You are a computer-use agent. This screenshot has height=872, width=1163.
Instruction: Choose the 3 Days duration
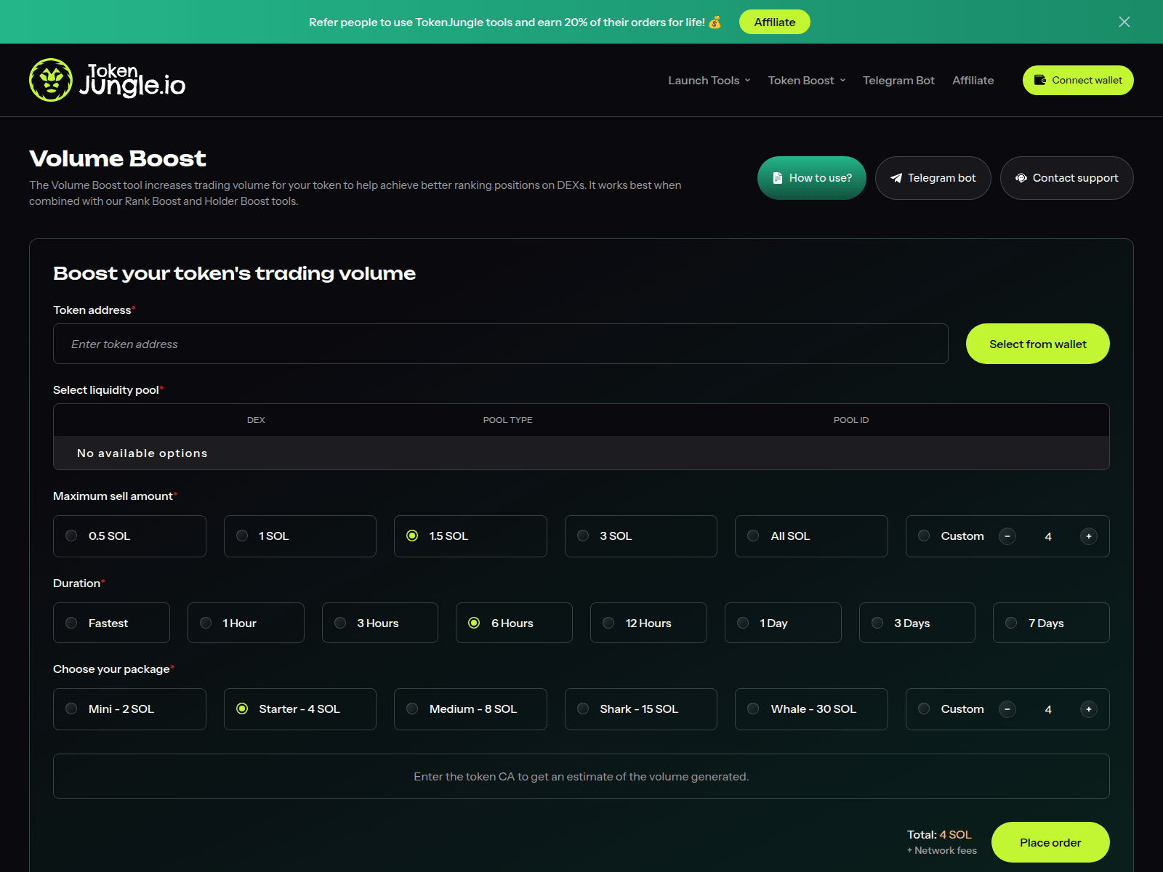[917, 623]
